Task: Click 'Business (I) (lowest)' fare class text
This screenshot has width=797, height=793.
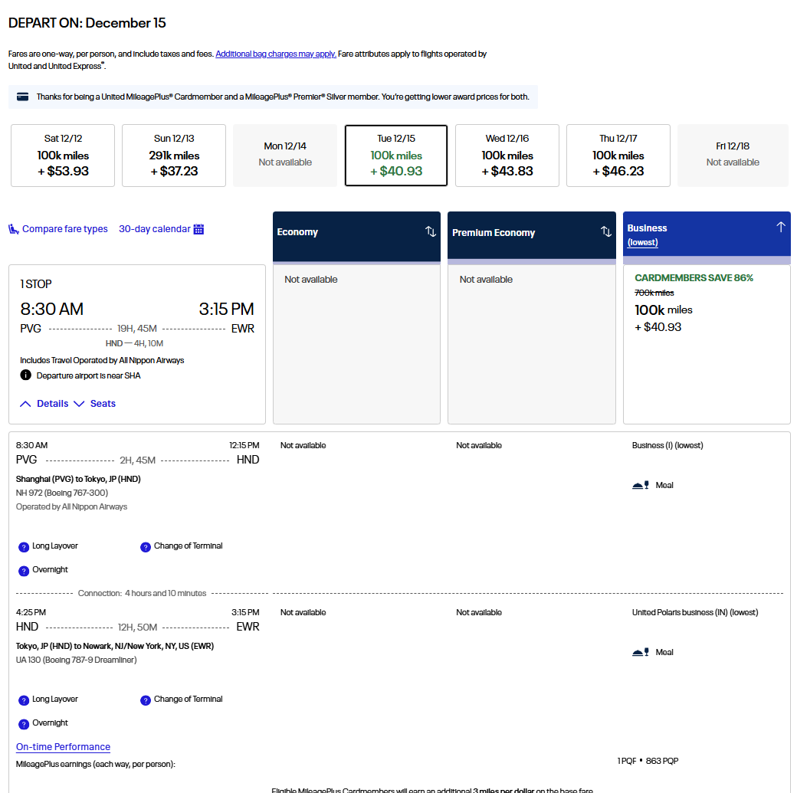Action: point(667,445)
